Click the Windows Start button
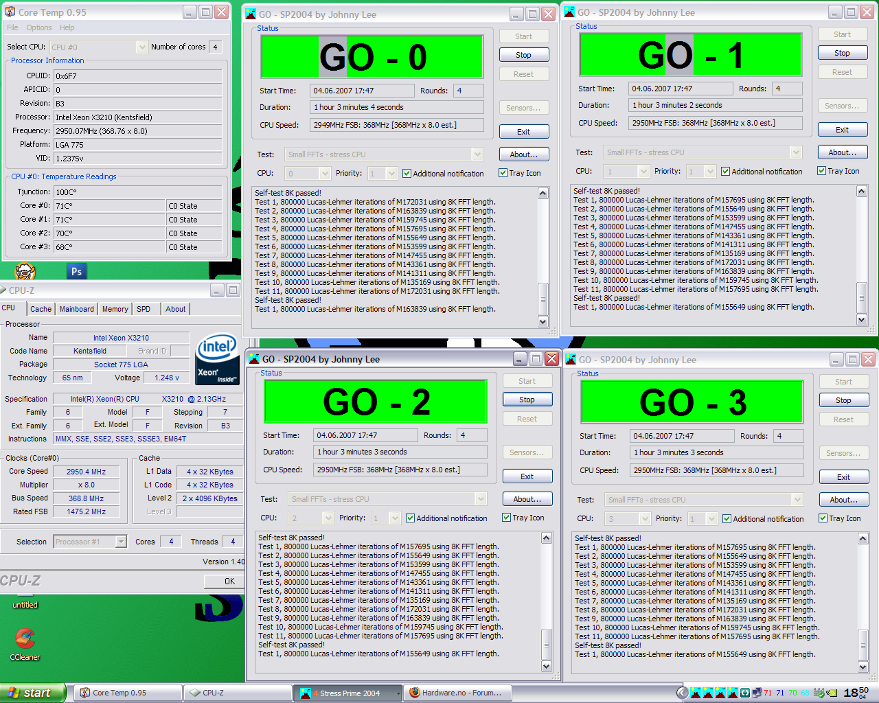This screenshot has height=703, width=879. tap(33, 693)
